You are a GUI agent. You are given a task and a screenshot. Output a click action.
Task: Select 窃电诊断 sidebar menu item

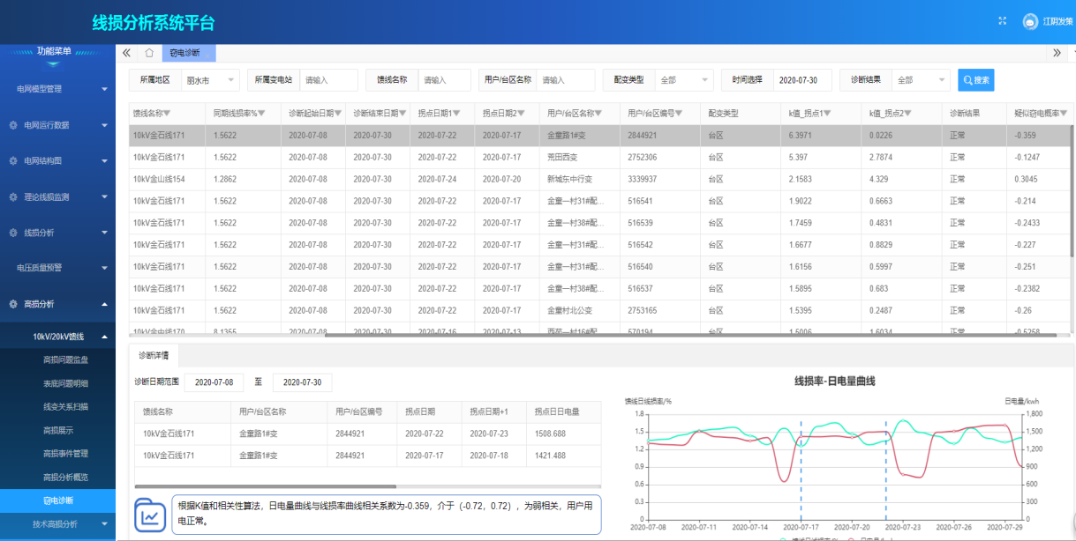(x=57, y=500)
